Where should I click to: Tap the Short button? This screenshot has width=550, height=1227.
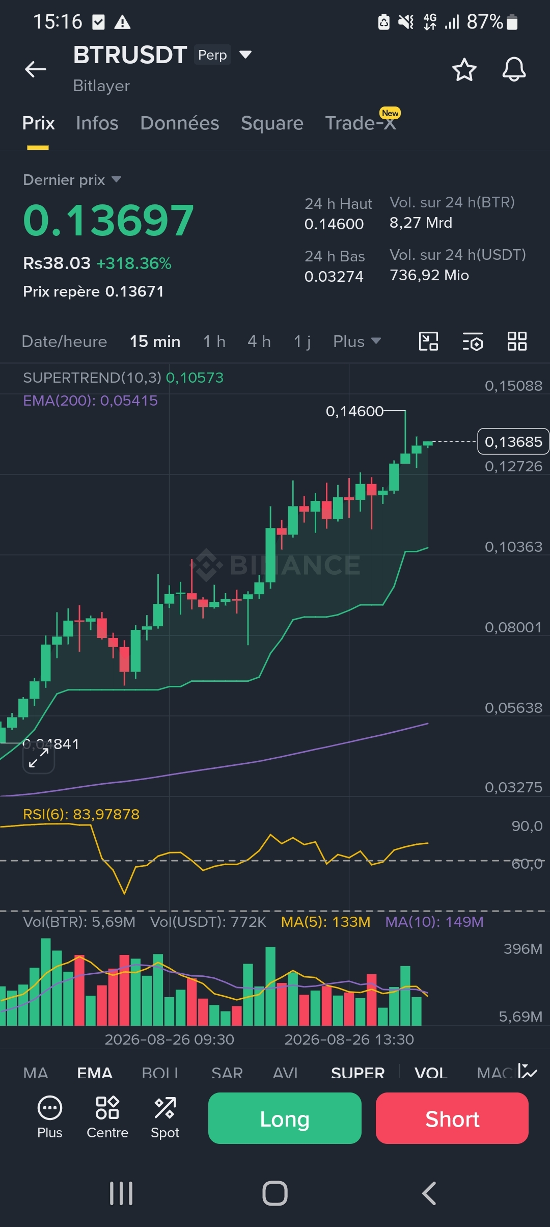(452, 1118)
